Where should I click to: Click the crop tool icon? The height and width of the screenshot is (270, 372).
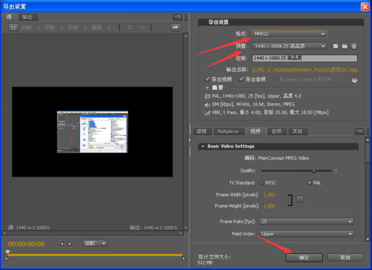coord(12,28)
